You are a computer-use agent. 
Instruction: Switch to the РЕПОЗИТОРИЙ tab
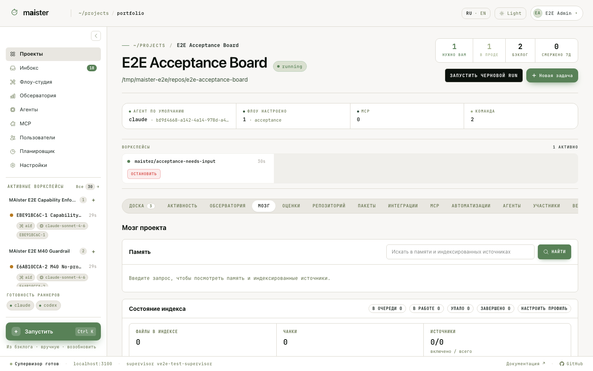point(329,206)
